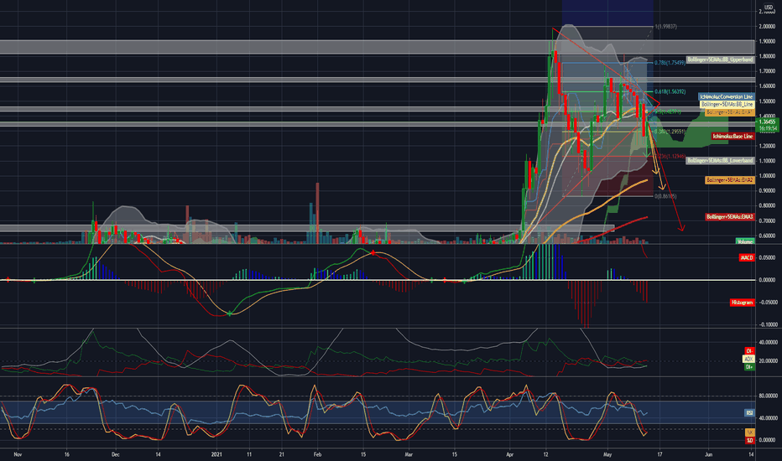Select the Fibonacci 0.786(1.75499) level label
This screenshot has width=782, height=461.
(670, 63)
